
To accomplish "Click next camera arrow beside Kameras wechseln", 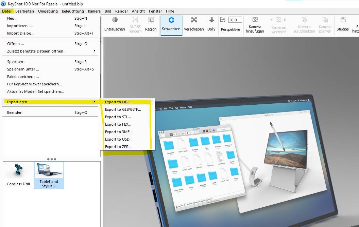I will coord(285,20).
